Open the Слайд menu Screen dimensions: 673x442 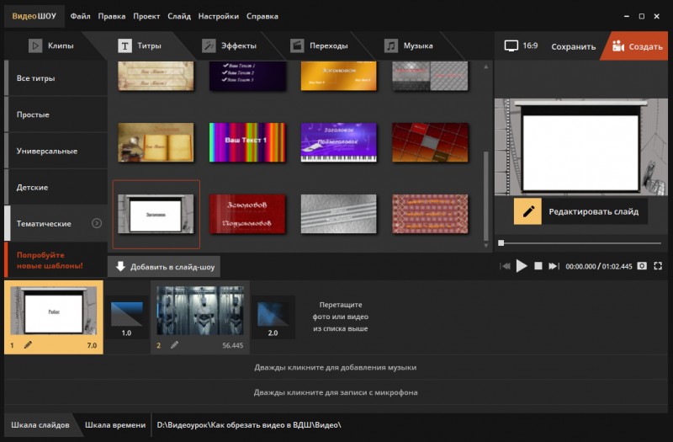click(179, 16)
